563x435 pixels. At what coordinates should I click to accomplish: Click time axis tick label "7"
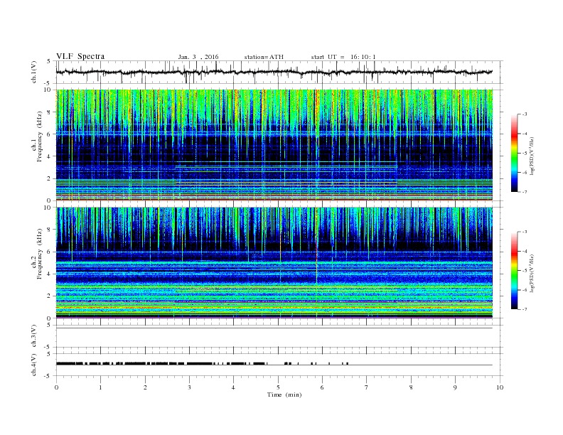click(x=367, y=387)
